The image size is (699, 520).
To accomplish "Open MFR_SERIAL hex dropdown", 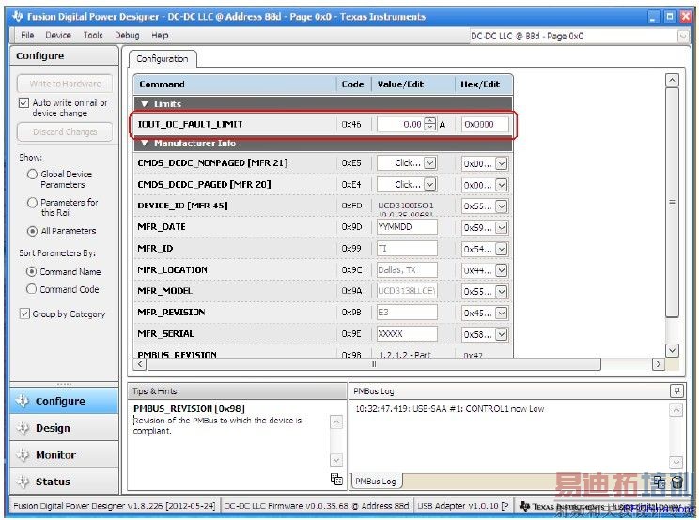I will click(x=502, y=334).
